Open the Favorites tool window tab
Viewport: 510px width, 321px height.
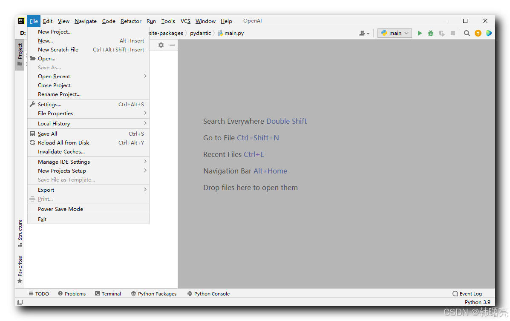(x=20, y=270)
